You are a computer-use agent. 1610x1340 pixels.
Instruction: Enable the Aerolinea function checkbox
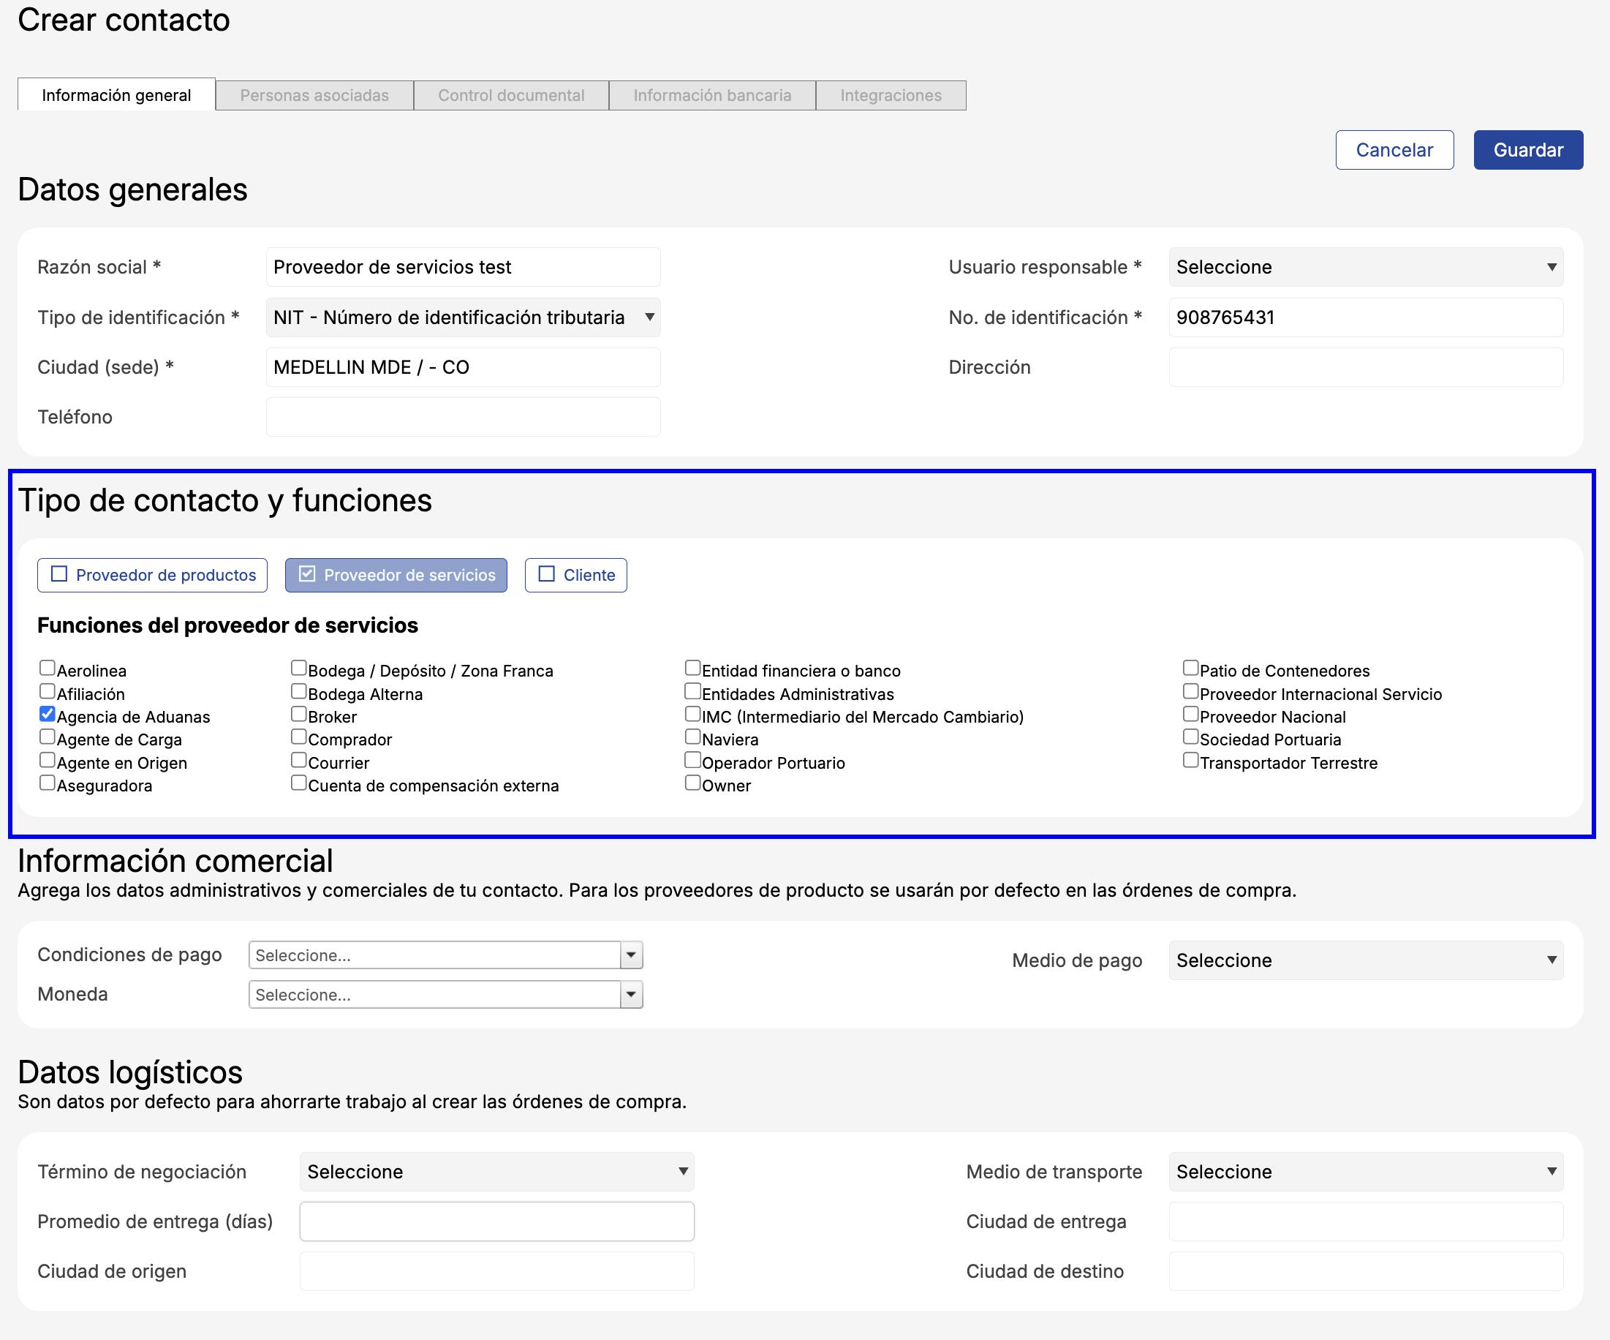tap(48, 669)
